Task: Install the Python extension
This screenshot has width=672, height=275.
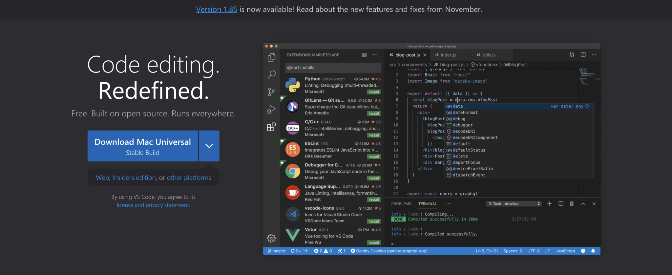Action: point(374,92)
